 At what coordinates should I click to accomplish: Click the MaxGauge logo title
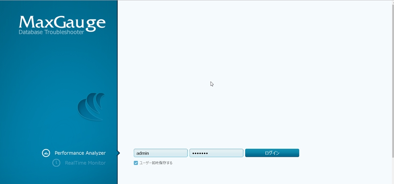tap(62, 23)
